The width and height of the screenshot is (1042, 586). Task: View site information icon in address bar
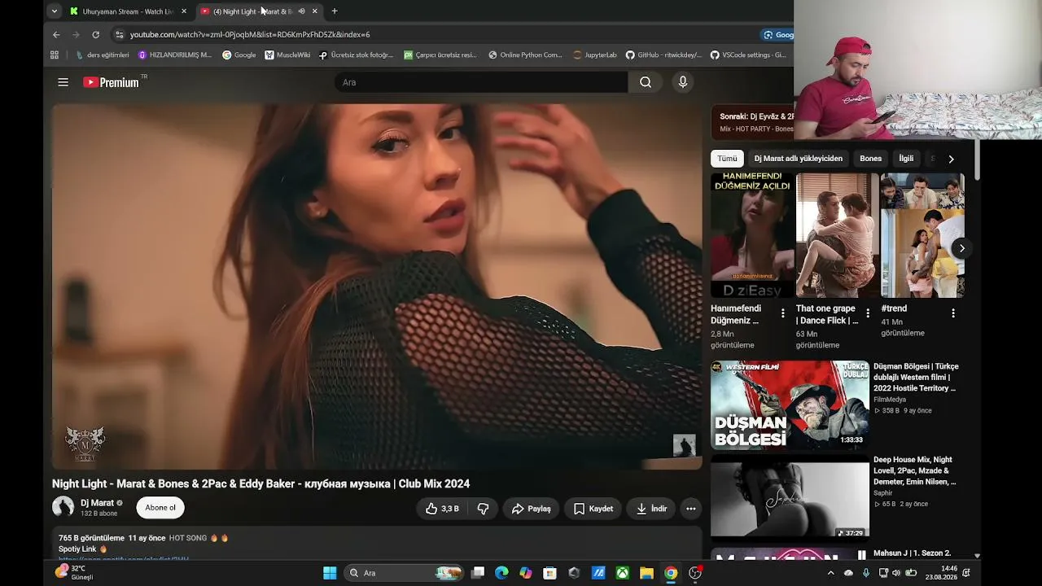pos(120,35)
